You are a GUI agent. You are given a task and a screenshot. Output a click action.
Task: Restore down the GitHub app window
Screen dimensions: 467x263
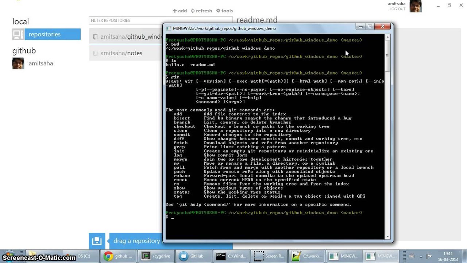(x=449, y=5)
